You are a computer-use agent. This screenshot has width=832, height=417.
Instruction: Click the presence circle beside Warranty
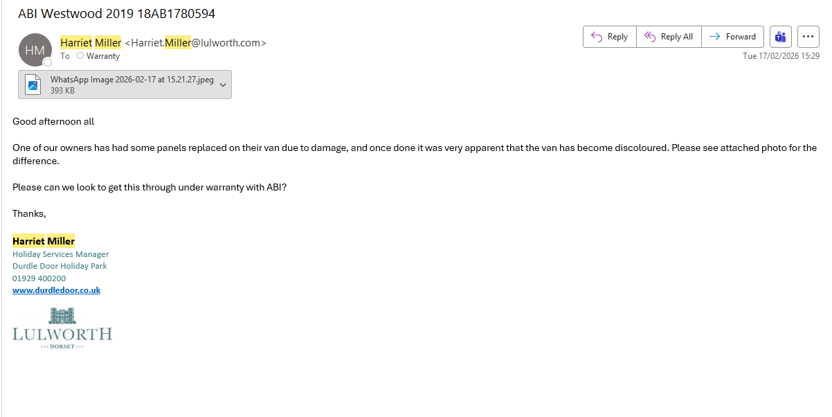[x=80, y=56]
